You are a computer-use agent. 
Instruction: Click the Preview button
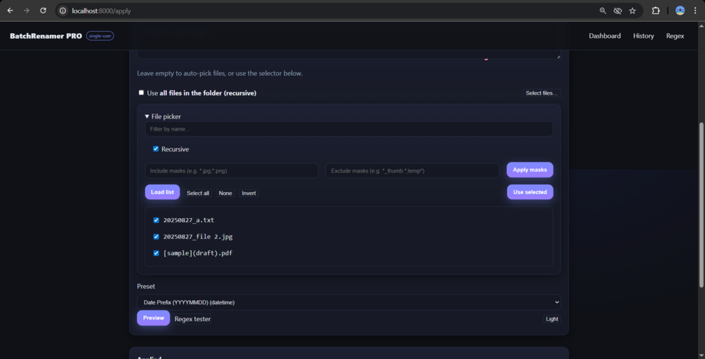pyautogui.click(x=154, y=318)
